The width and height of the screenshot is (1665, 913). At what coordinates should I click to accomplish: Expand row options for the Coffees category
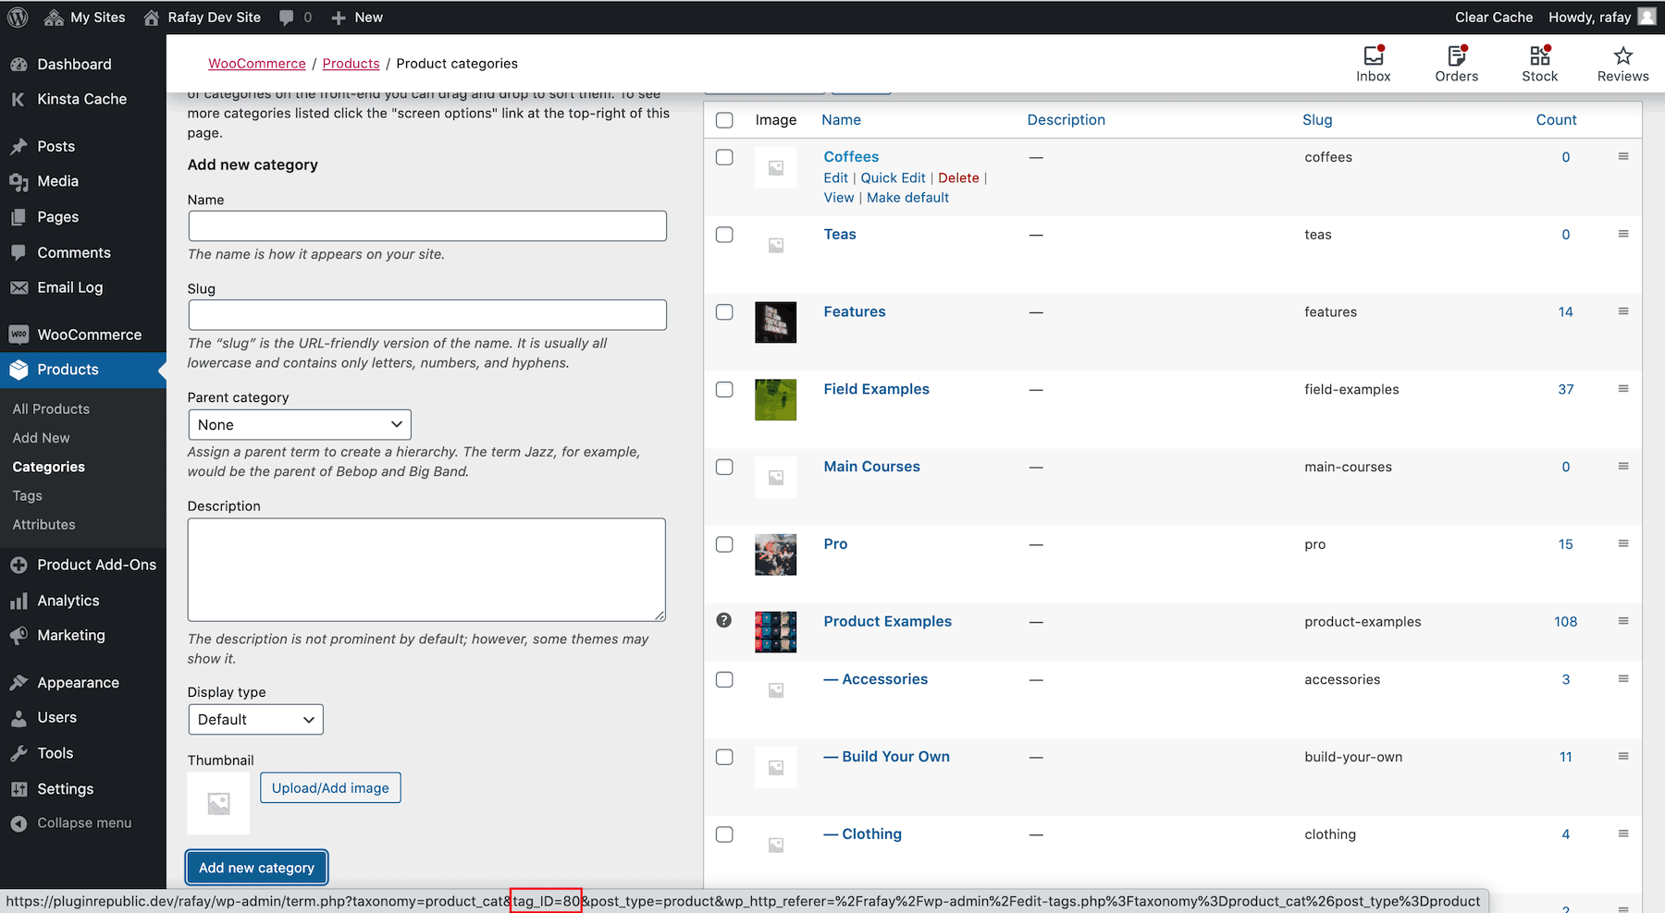[1622, 157]
